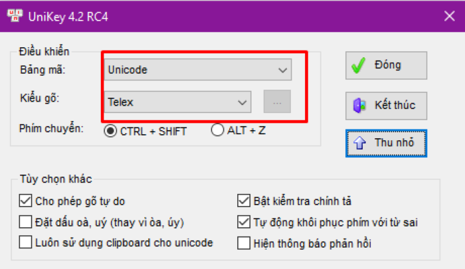
Task: Click the Kết thúc button
Action: point(386,105)
